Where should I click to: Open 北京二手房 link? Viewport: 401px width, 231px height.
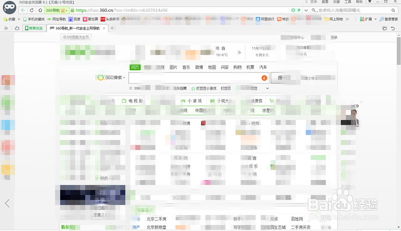(x=156, y=219)
